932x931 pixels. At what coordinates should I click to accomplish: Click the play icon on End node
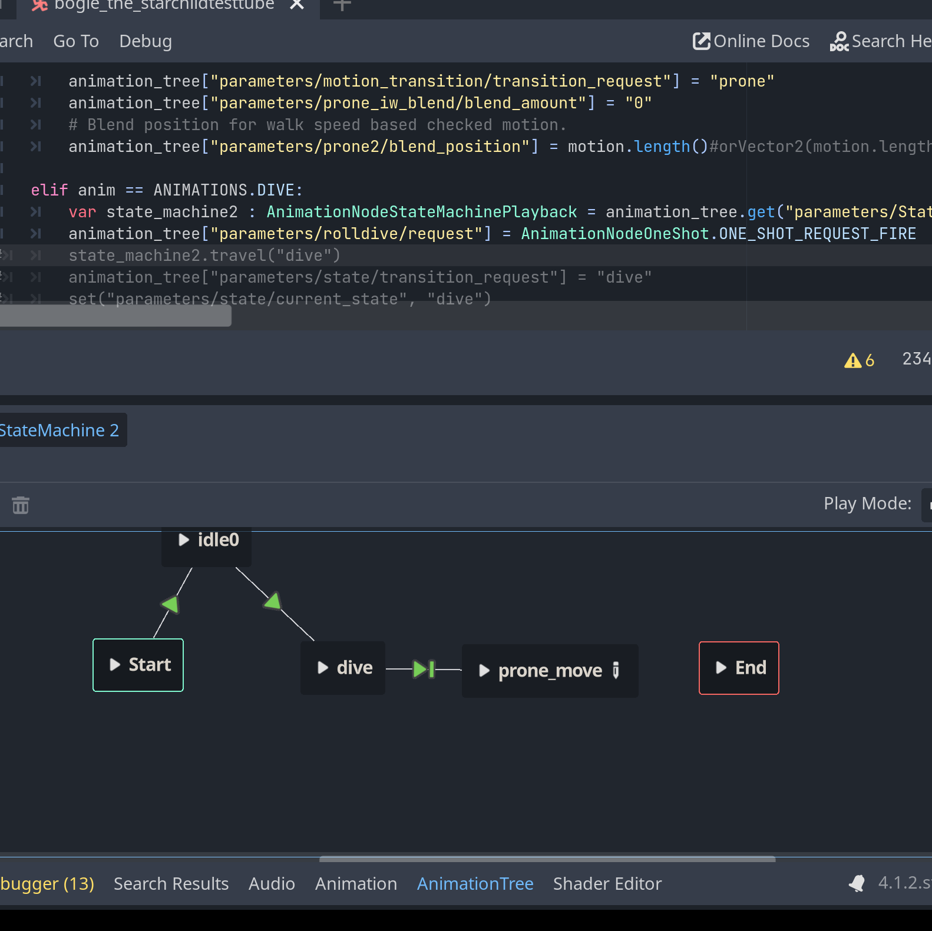pyautogui.click(x=721, y=668)
